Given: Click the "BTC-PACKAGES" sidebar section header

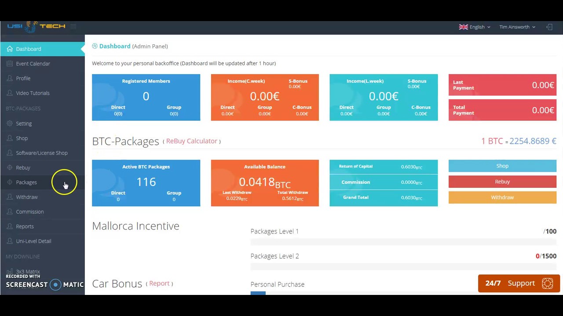Looking at the screenshot, I should point(23,108).
